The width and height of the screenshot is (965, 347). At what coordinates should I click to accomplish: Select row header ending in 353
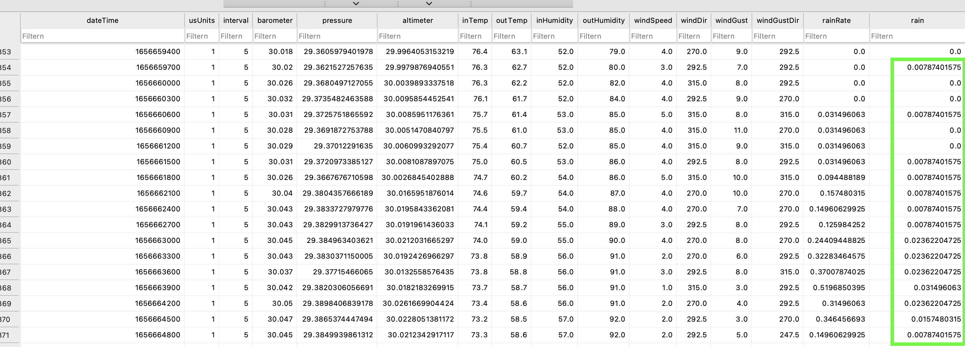(x=10, y=52)
